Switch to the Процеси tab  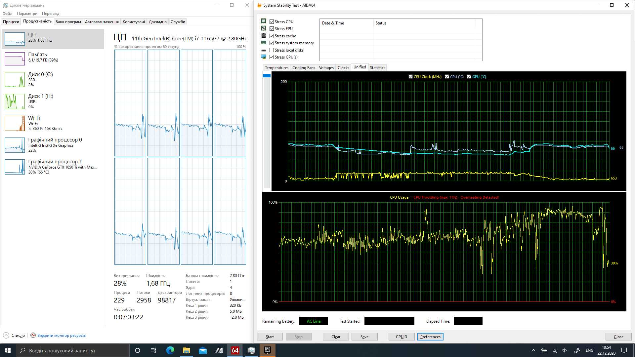coord(11,22)
